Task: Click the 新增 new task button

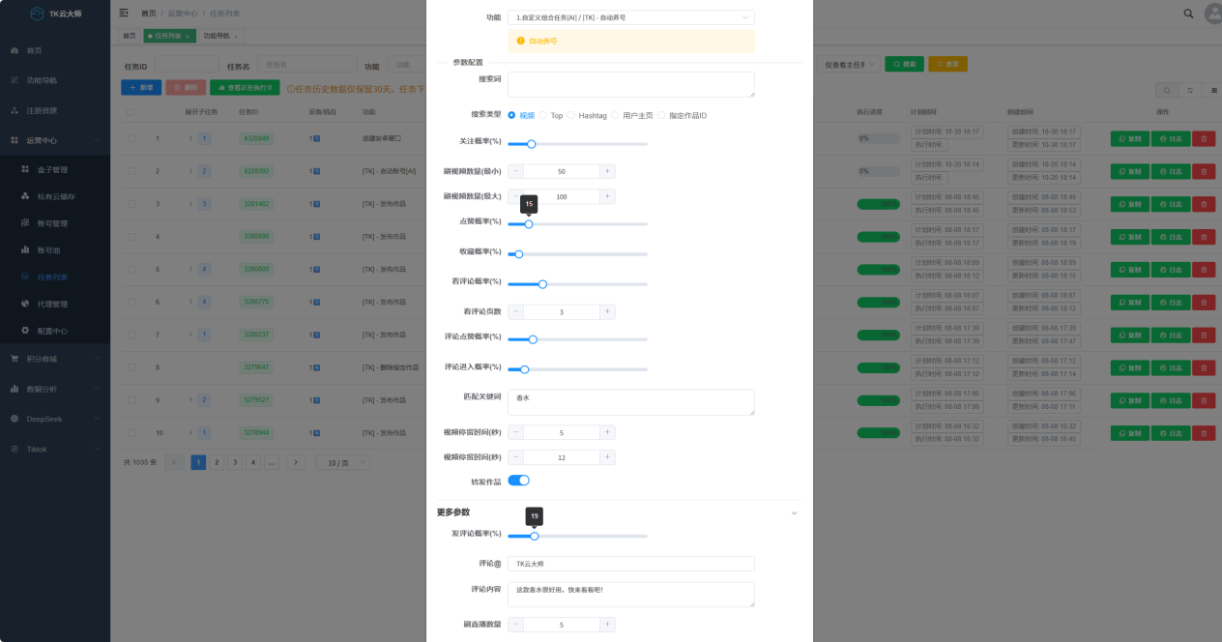Action: [x=141, y=87]
